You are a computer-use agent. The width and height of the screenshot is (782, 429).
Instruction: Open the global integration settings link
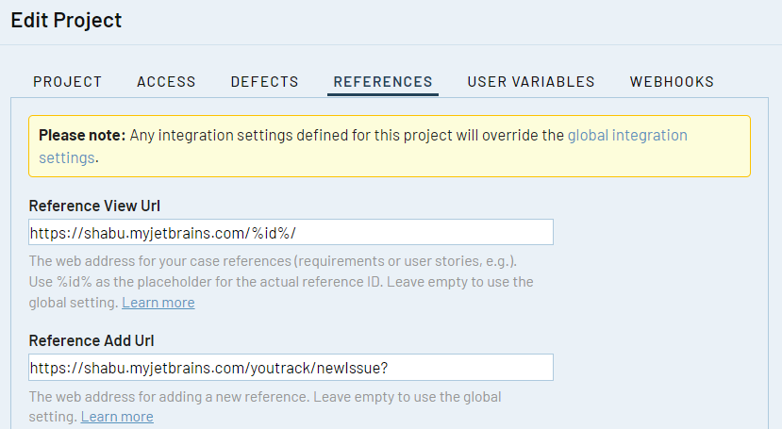pos(627,136)
